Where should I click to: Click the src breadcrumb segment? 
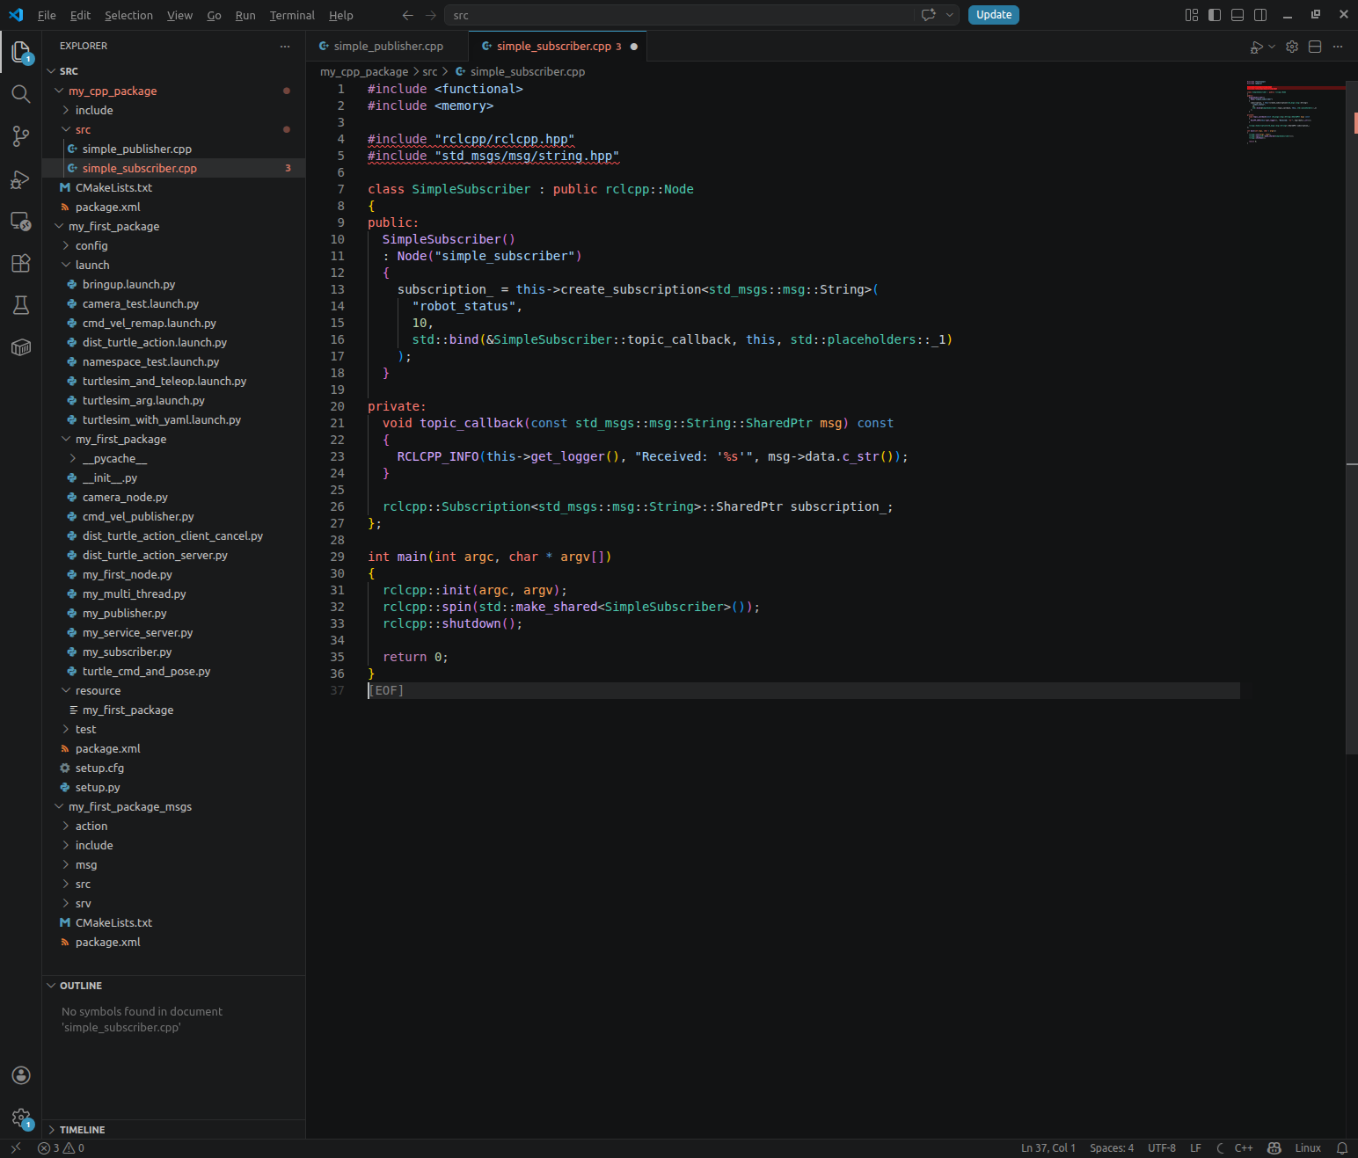[x=429, y=72]
